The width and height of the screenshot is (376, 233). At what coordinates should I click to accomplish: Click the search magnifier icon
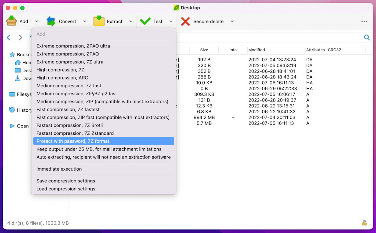point(367,37)
